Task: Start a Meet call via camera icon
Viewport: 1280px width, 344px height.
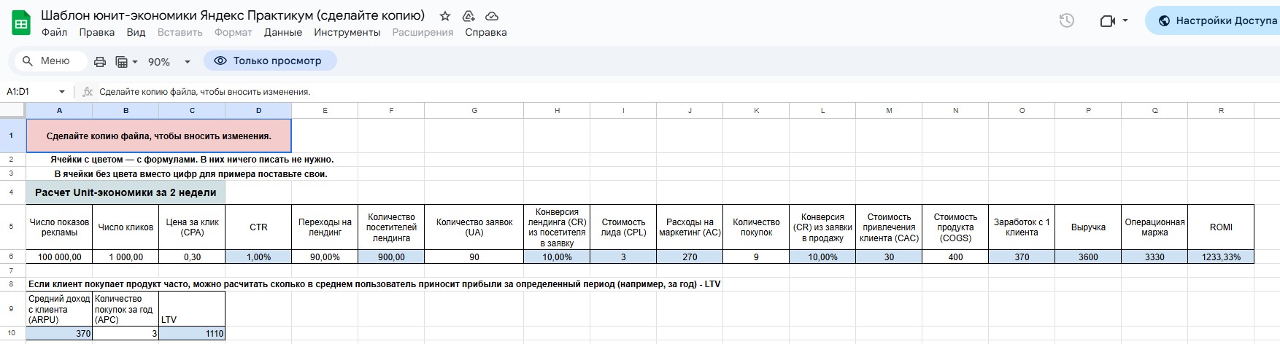Action: coord(1107,21)
